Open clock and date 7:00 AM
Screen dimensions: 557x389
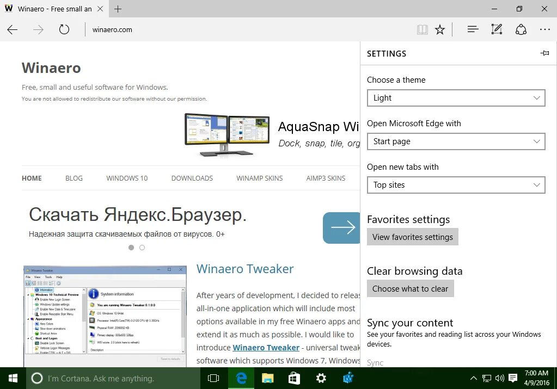[536, 378]
